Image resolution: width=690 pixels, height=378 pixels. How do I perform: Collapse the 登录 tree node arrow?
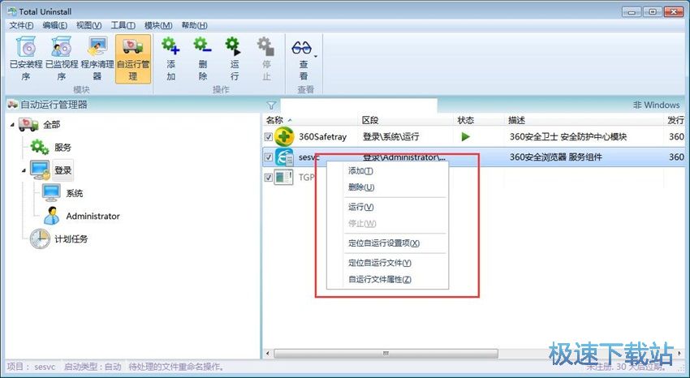(x=24, y=170)
